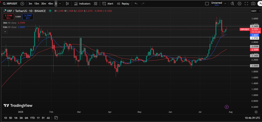Collapse the indicator legend with chevron
The height and width of the screenshot is (122, 262).
(5, 32)
